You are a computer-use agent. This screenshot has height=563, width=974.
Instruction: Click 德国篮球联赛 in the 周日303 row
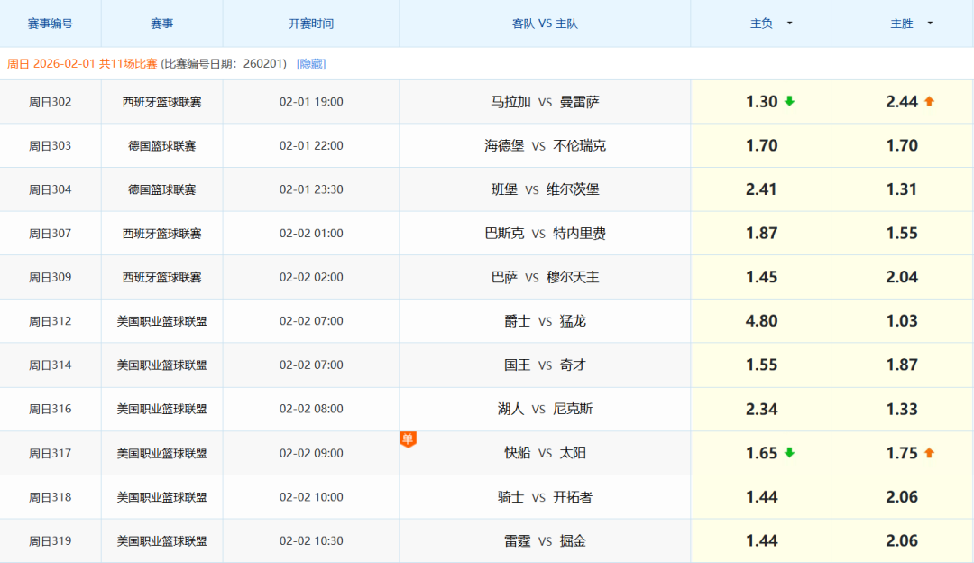click(162, 145)
